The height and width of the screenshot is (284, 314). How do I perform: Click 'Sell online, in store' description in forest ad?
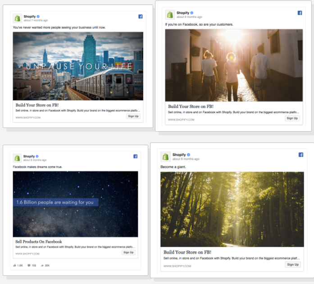coord(232,258)
